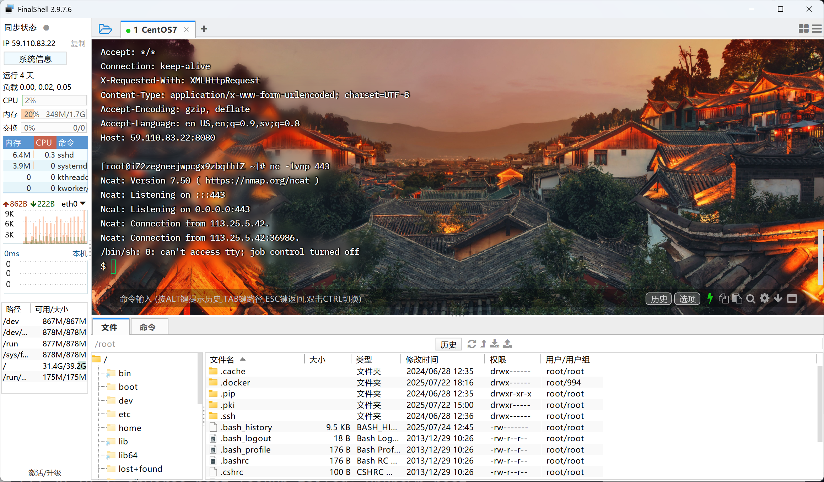Click scroll-to-bottom down arrow icon
824x482 pixels.
click(x=778, y=298)
